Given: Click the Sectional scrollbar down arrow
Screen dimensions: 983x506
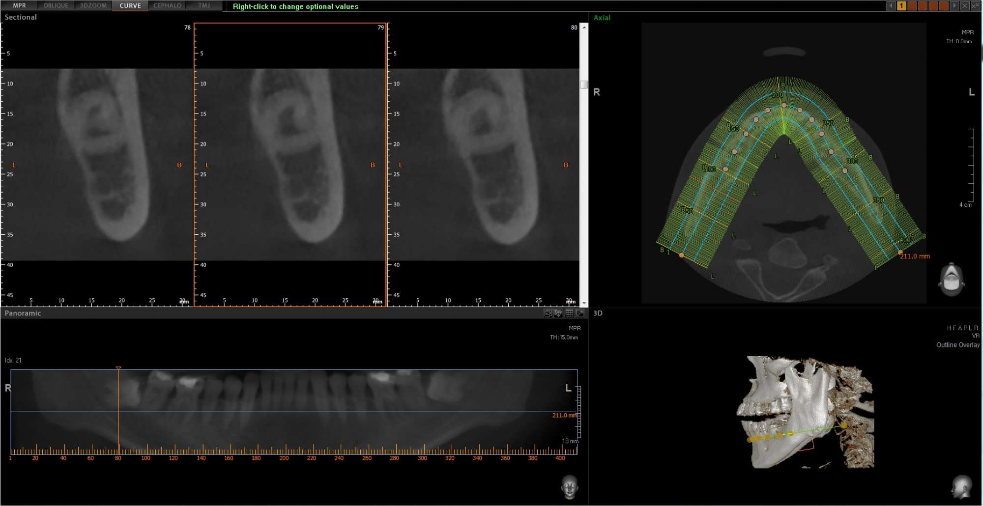Looking at the screenshot, I should pos(584,303).
